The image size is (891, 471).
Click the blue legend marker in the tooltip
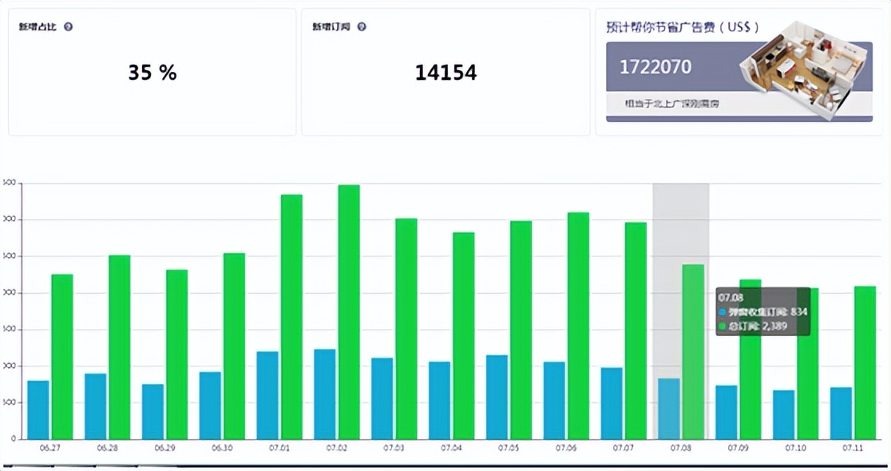[x=723, y=313]
